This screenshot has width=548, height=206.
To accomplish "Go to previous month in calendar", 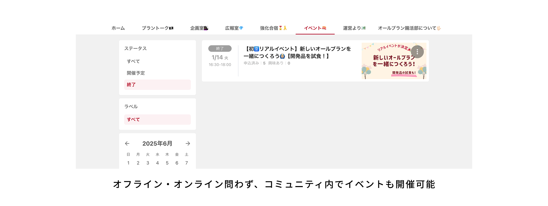I will pos(127,144).
